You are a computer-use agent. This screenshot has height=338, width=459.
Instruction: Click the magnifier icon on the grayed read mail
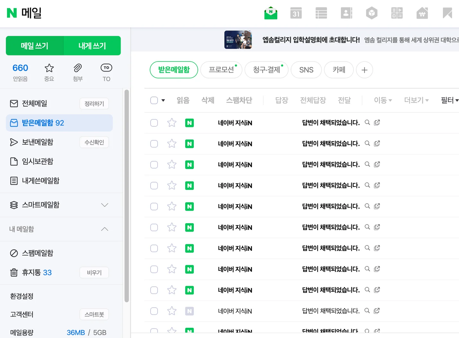pos(368,311)
